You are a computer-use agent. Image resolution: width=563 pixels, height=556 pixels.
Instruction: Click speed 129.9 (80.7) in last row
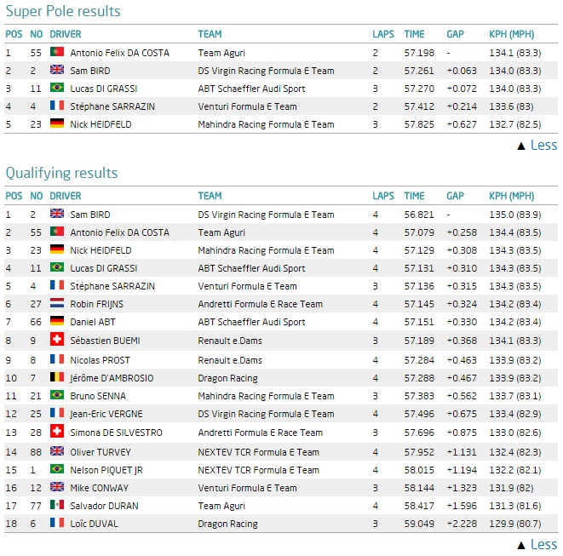515,524
